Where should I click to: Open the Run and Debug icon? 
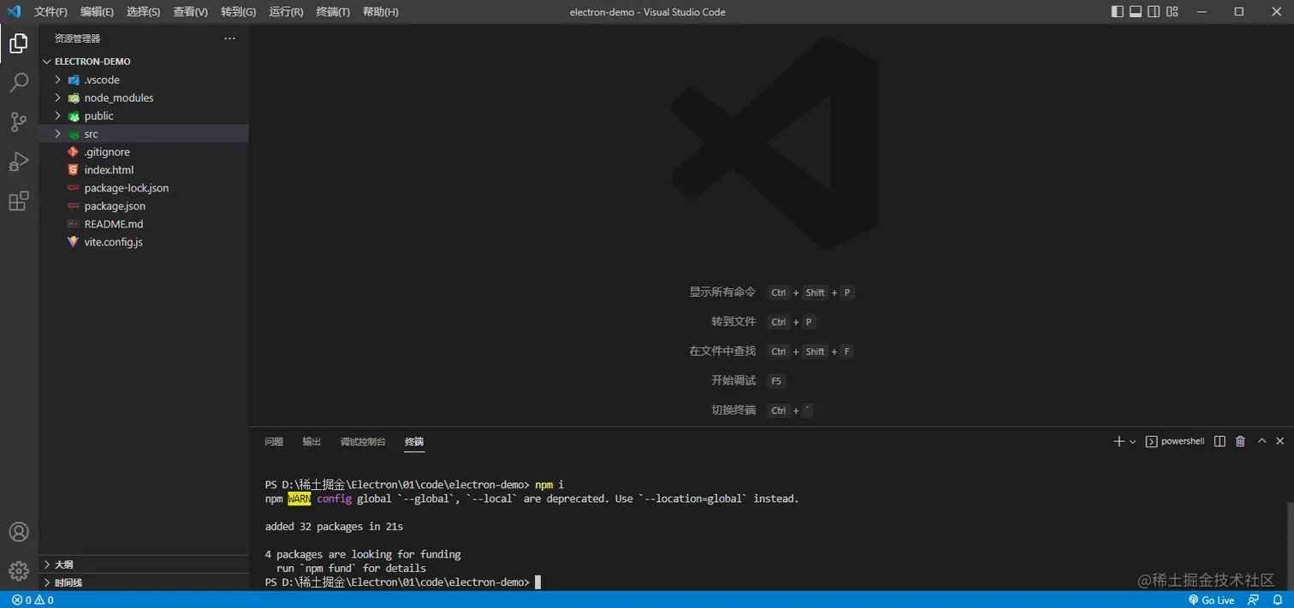coord(19,161)
